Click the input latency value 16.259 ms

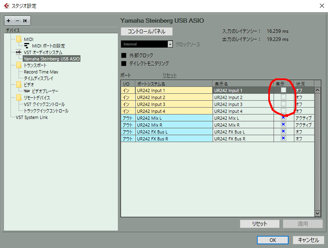[278, 31]
